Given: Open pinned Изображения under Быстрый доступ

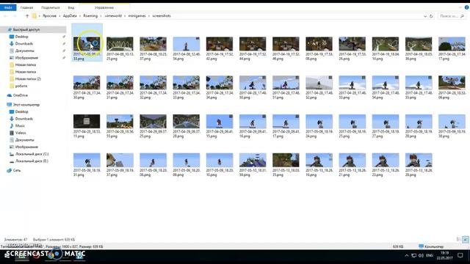Looking at the screenshot, I should click(x=26, y=58).
